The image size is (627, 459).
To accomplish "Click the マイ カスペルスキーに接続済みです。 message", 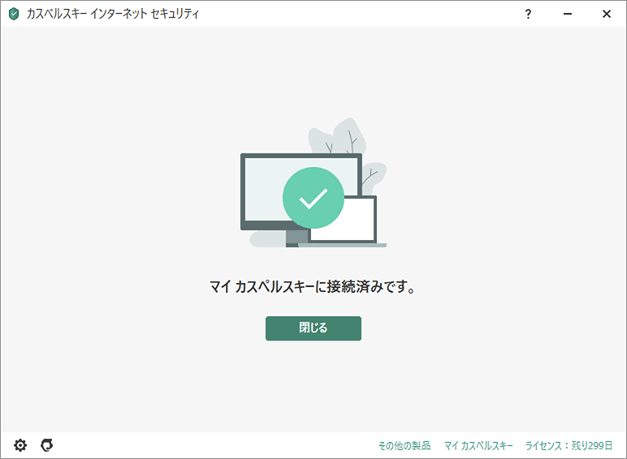I will 313,286.
